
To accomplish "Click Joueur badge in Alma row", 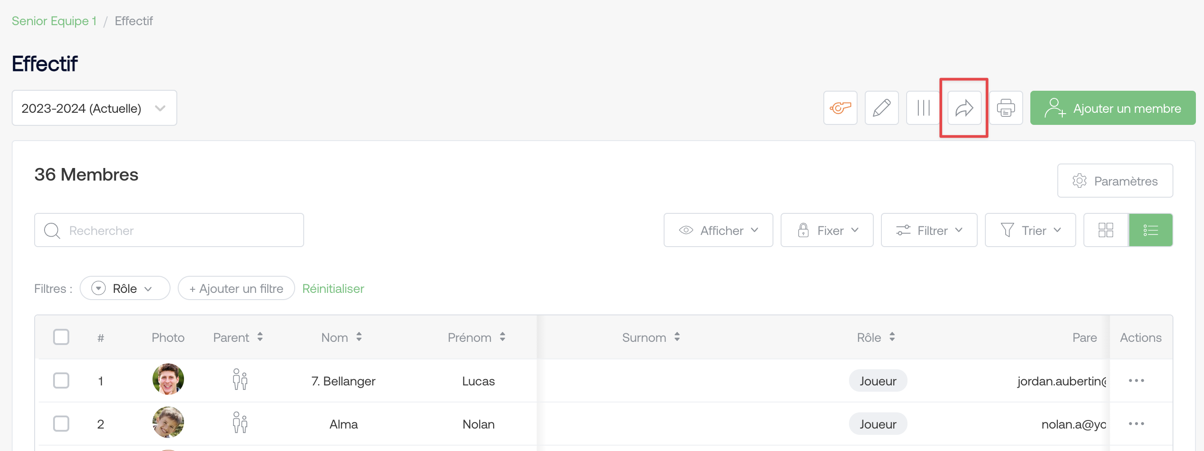I will [x=878, y=424].
